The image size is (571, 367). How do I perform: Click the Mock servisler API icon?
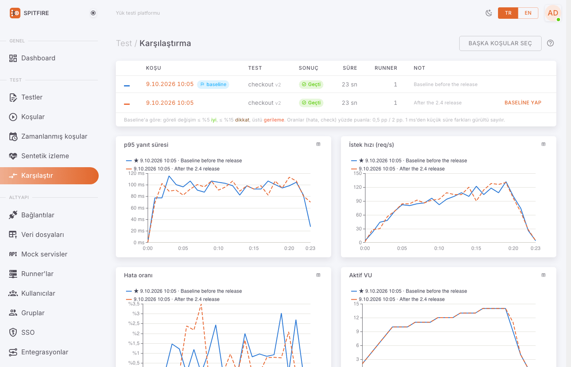(13, 254)
